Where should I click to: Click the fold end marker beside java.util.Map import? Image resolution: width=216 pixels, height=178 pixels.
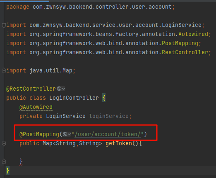(x=4, y=70)
